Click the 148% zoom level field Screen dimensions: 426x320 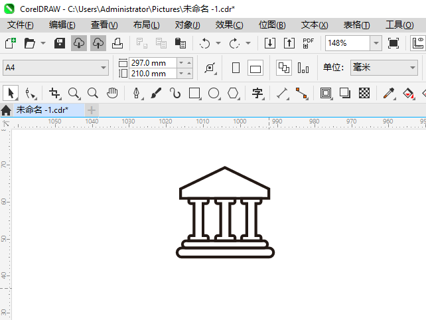[348, 43]
